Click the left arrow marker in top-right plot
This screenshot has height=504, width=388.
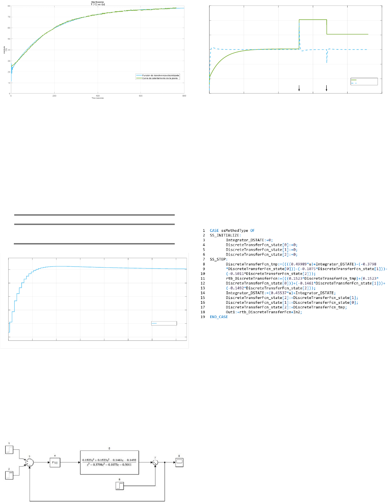[299, 88]
